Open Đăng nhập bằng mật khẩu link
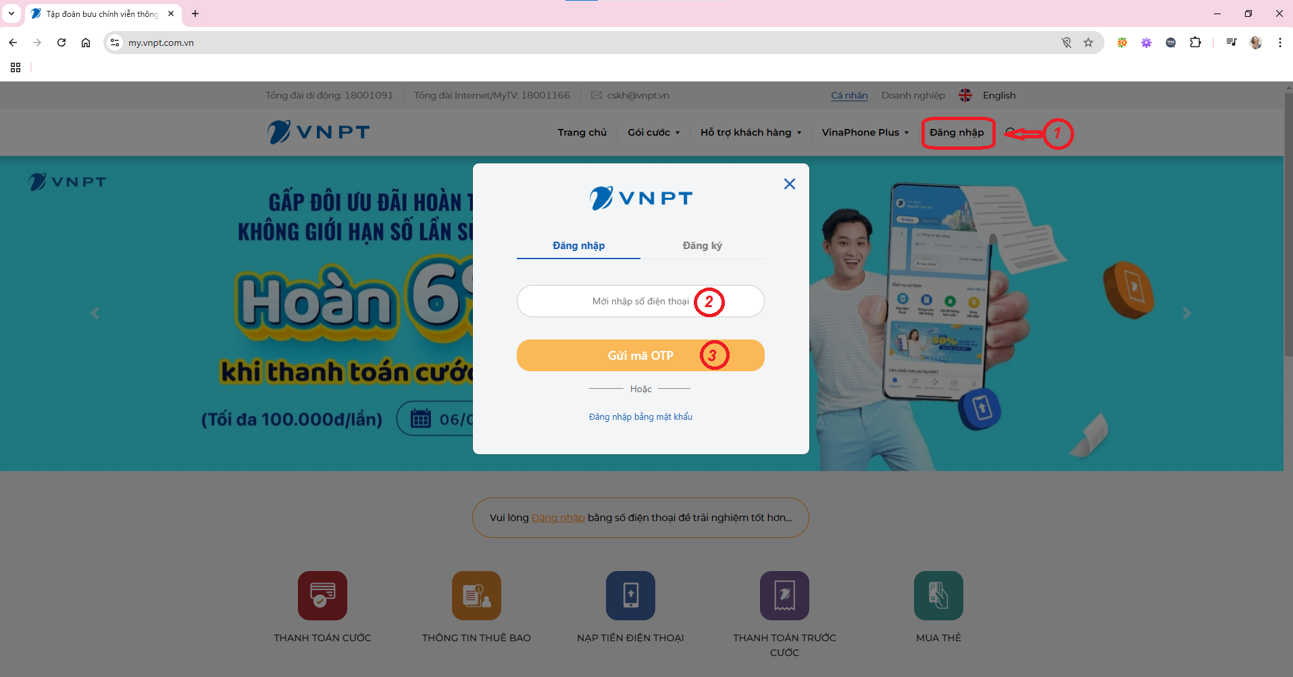The width and height of the screenshot is (1293, 677). 640,416
